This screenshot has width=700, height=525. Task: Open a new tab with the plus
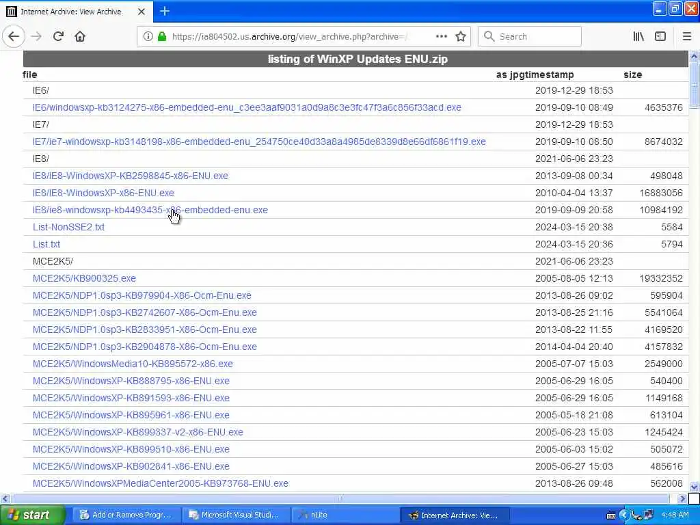[165, 11]
